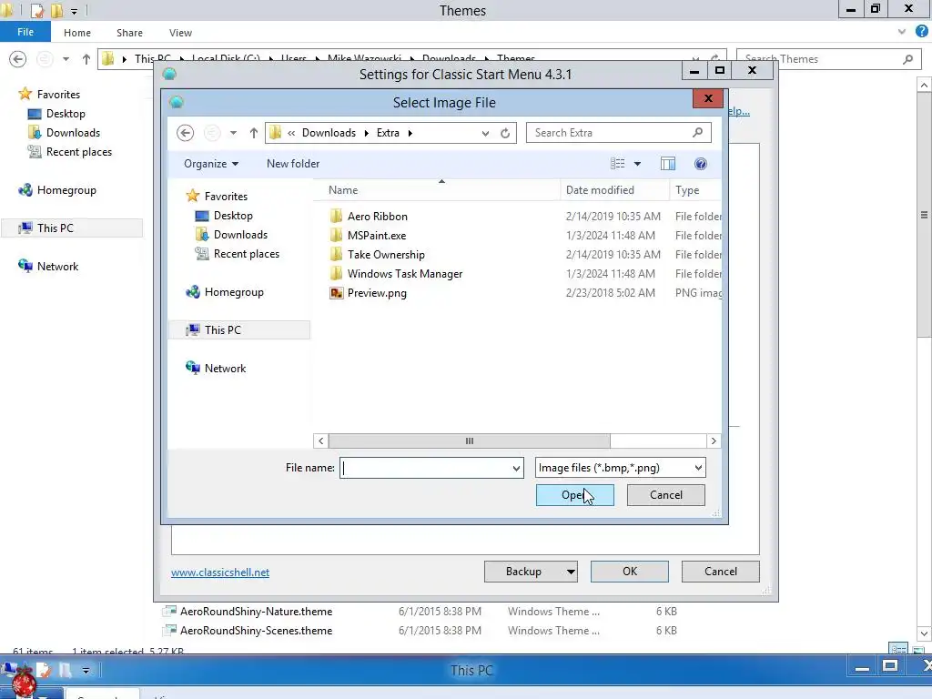Open Recent places in Themes window sidebar
Viewport: 932px width, 699px height.
78,152
